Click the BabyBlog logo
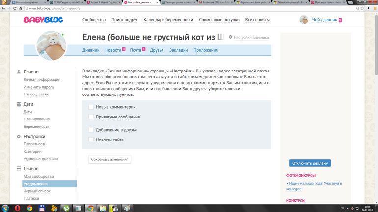This screenshot has height=212, width=378. tap(43, 20)
